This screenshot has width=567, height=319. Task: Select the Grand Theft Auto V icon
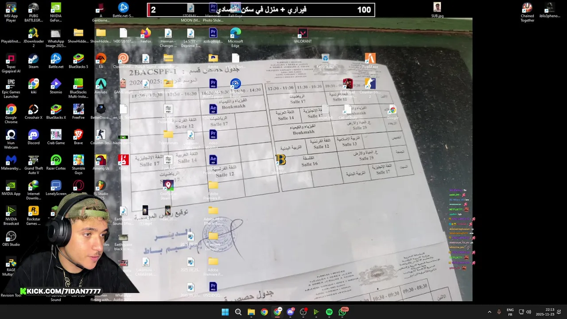[x=33, y=164]
